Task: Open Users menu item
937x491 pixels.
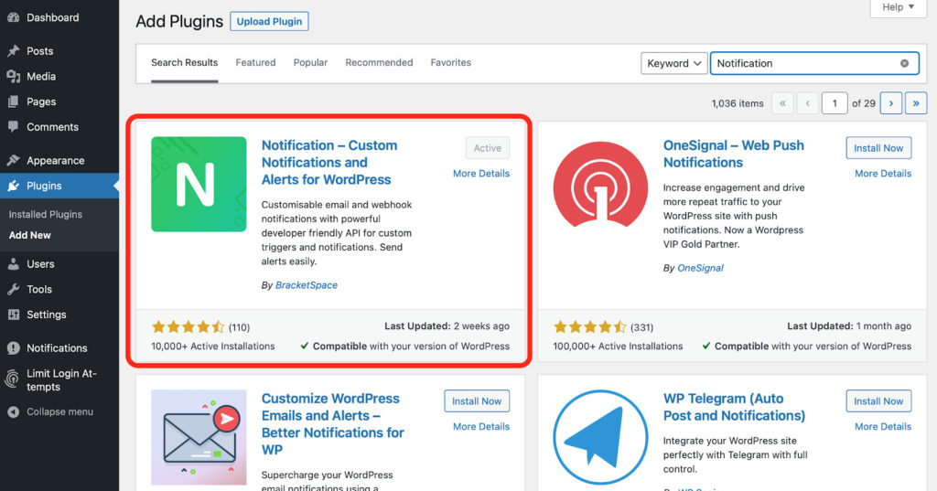Action: (40, 263)
